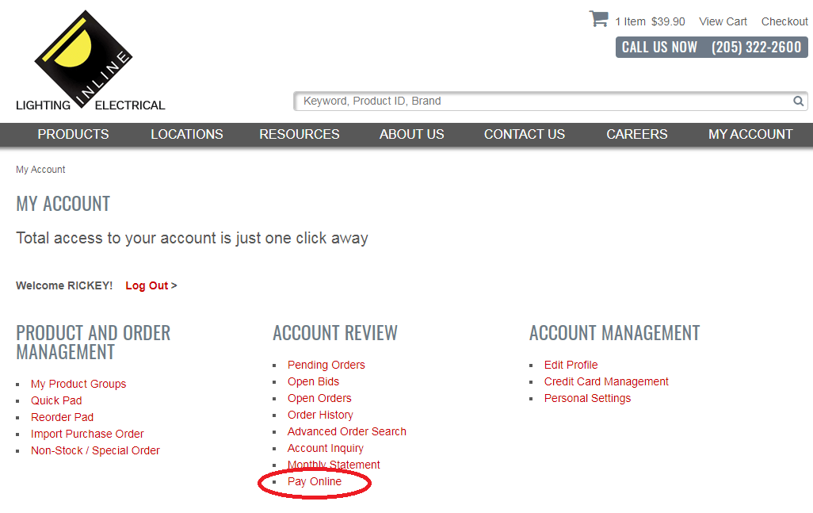Open the Products menu
This screenshot has height=513, width=813.
(73, 134)
